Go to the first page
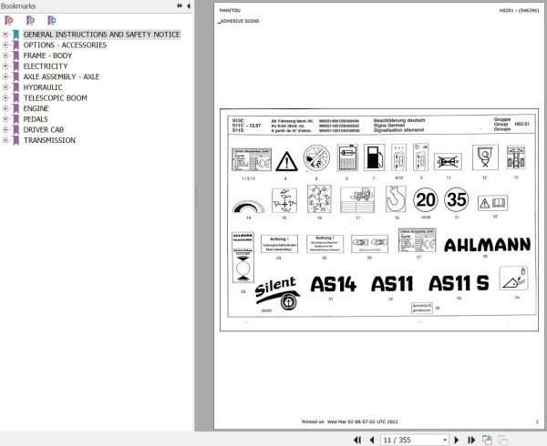The width and height of the screenshot is (547, 446). pos(357,440)
